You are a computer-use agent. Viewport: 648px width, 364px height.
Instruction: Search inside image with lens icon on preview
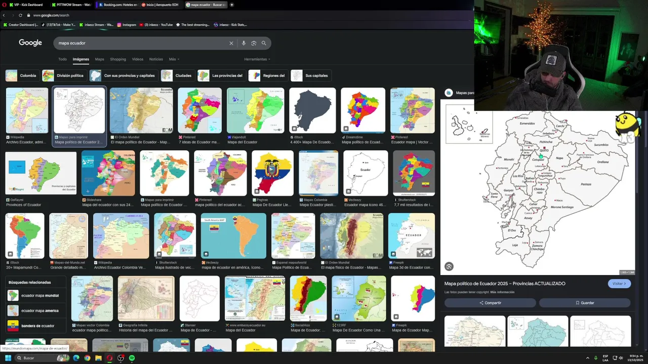click(x=449, y=266)
